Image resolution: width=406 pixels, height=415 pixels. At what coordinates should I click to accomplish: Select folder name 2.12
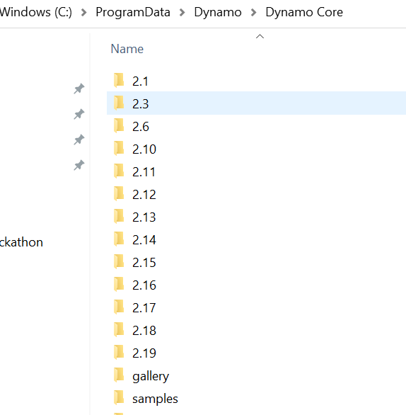(144, 195)
